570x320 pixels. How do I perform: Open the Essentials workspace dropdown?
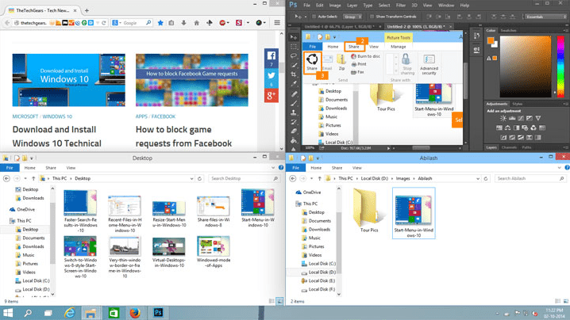pyautogui.click(x=545, y=16)
